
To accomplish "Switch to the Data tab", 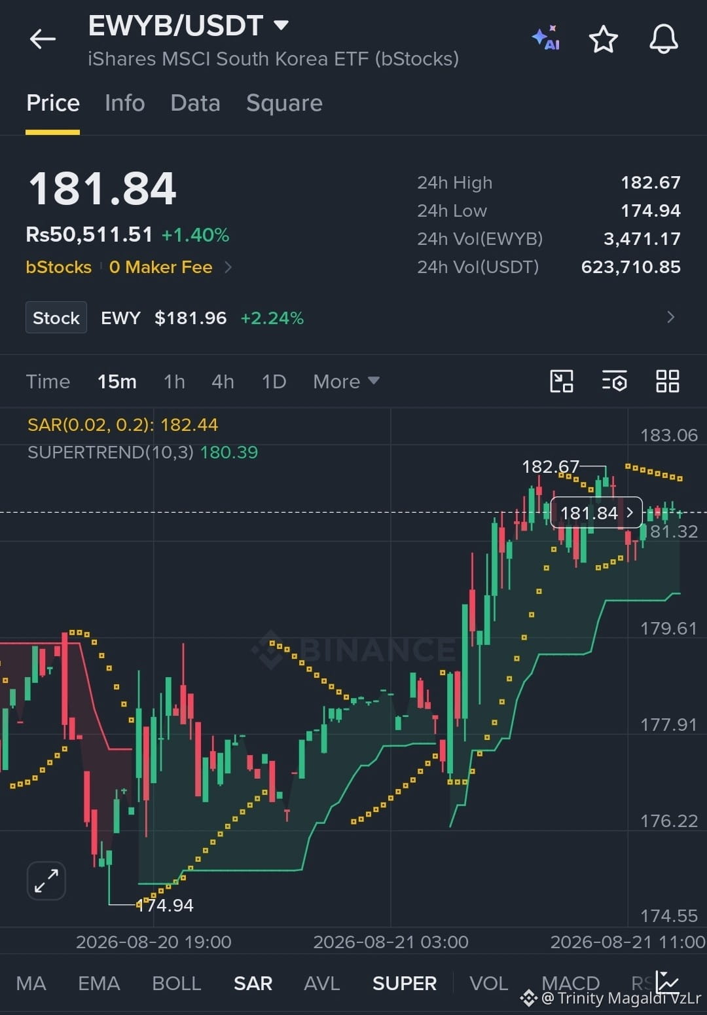I will tap(195, 103).
